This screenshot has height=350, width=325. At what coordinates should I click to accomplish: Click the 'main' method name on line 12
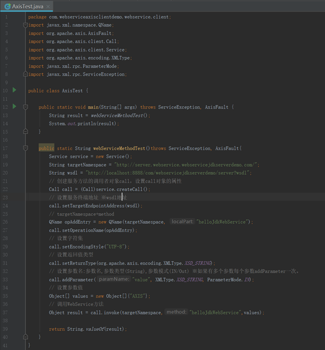(x=93, y=107)
